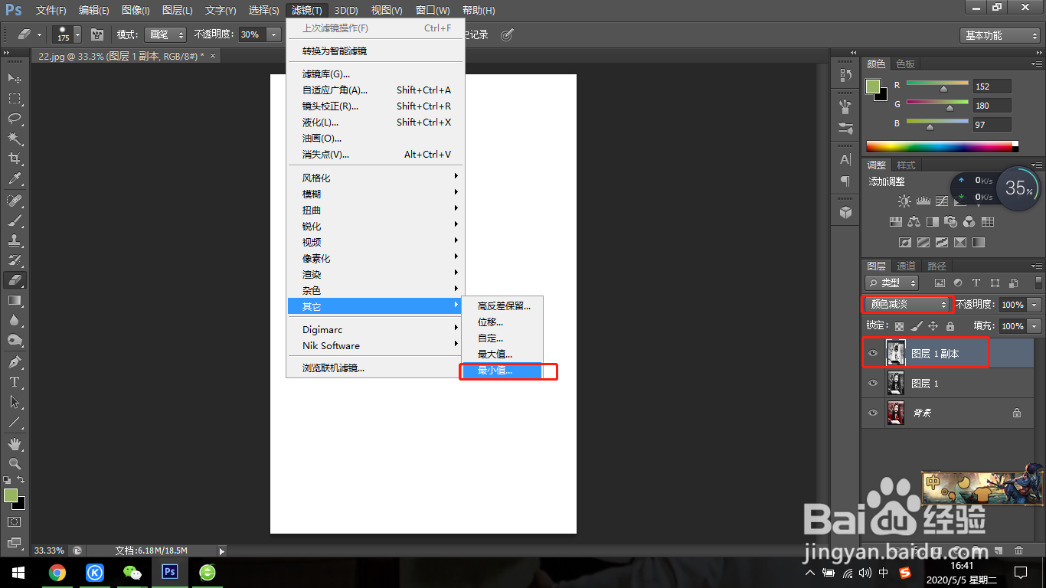
Task: Toggle visibility of 图层 1 layer
Action: [873, 383]
